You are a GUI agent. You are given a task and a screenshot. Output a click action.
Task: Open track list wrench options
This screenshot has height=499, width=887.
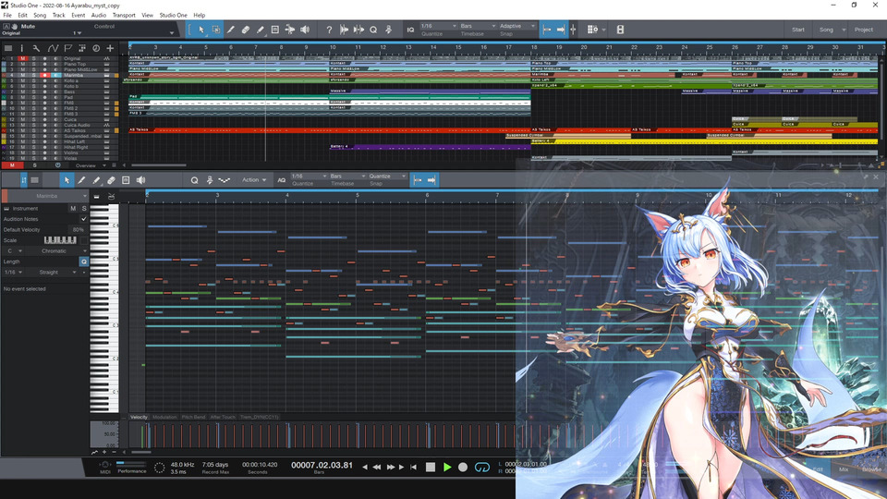pos(36,48)
